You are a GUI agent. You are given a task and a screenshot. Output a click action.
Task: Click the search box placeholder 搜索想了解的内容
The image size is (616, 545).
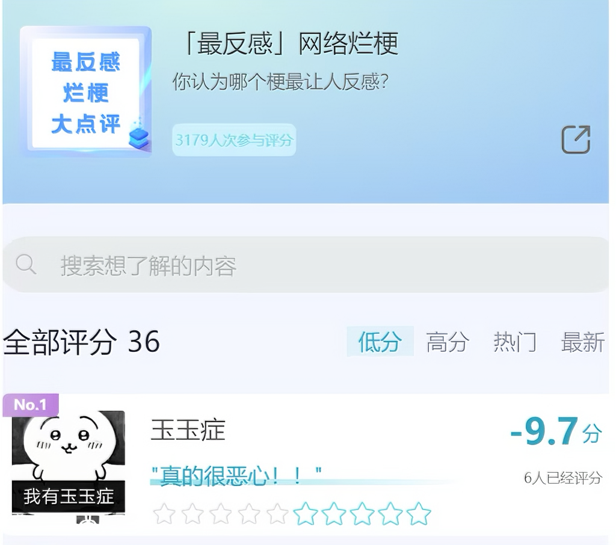click(149, 266)
